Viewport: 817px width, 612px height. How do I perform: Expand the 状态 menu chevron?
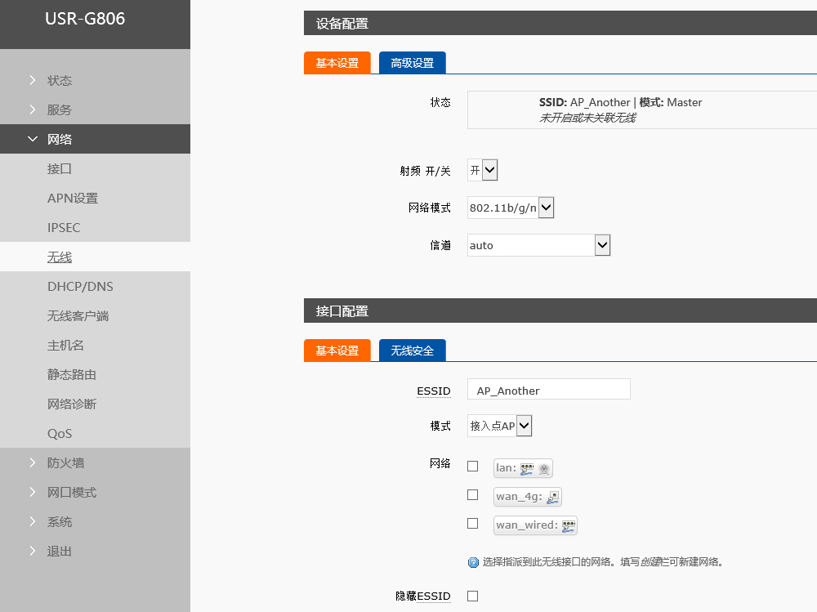tap(33, 80)
